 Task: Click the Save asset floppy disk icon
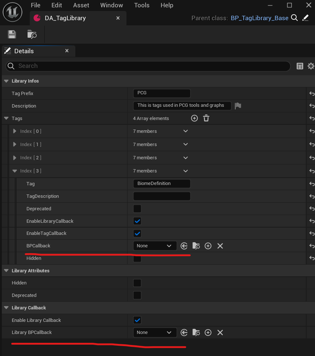tap(12, 34)
